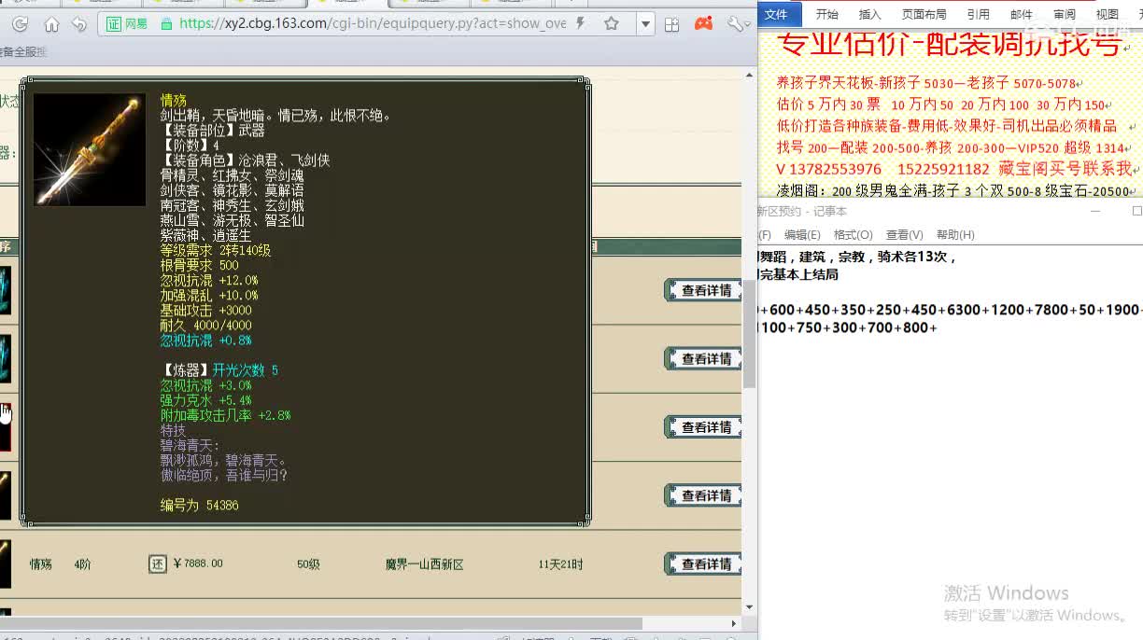Open the wrench tools menu in browser
This screenshot has width=1143, height=640.
click(x=737, y=24)
